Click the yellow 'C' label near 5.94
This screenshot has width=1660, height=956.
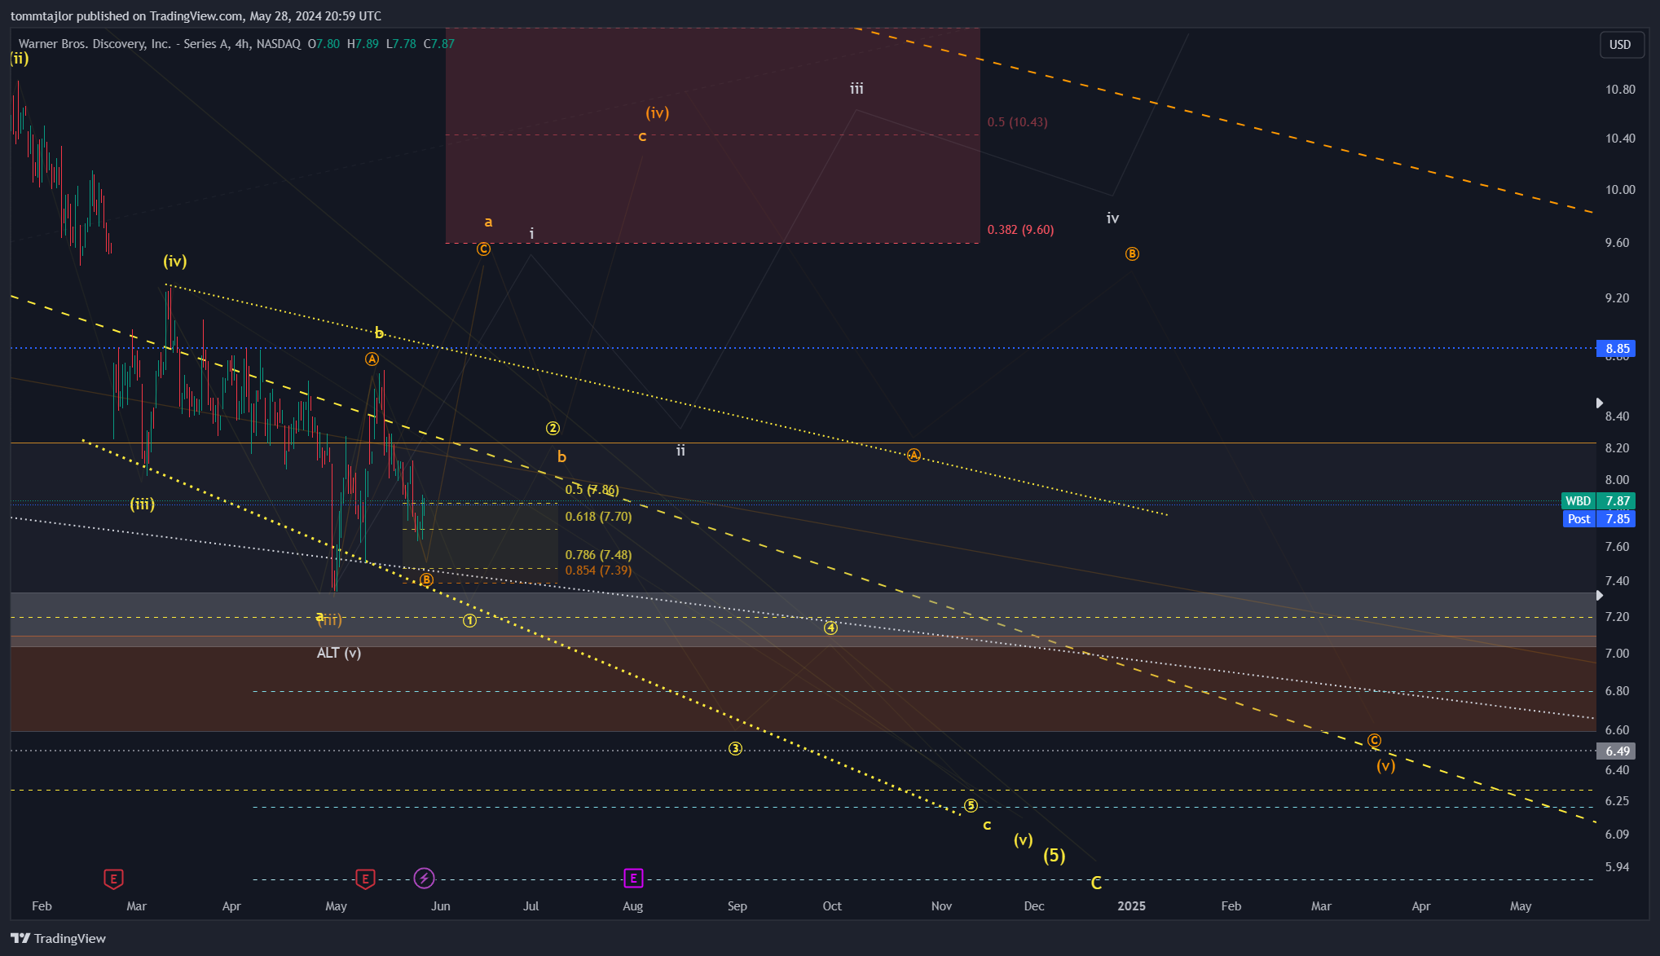point(1096,883)
